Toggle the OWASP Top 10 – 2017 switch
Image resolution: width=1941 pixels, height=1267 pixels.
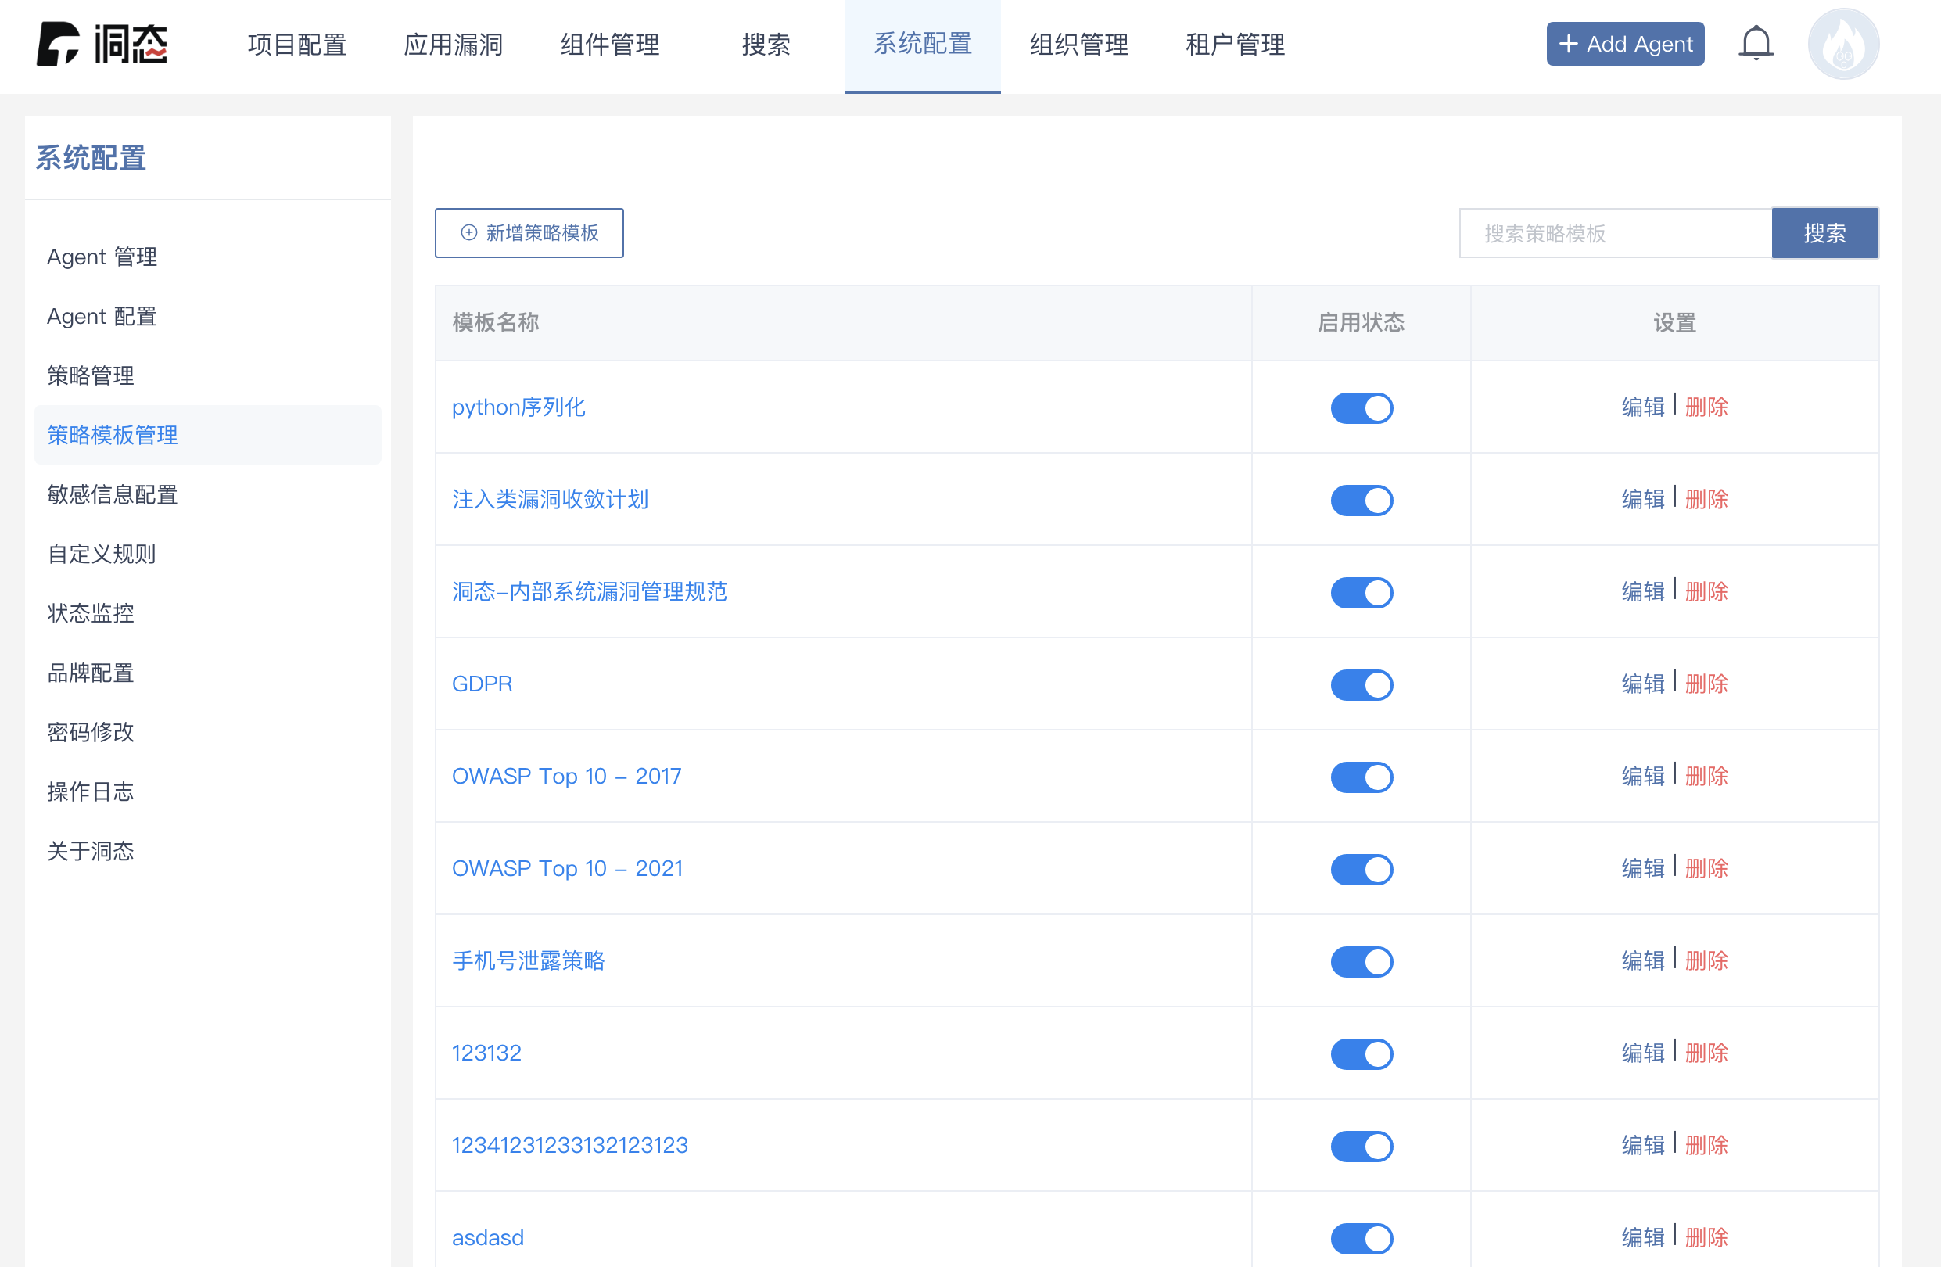pos(1362,777)
